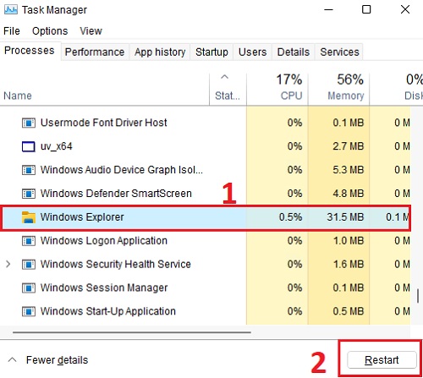Click the Windows Logon Application icon
Screen dimensions: 423x378
point(29,241)
